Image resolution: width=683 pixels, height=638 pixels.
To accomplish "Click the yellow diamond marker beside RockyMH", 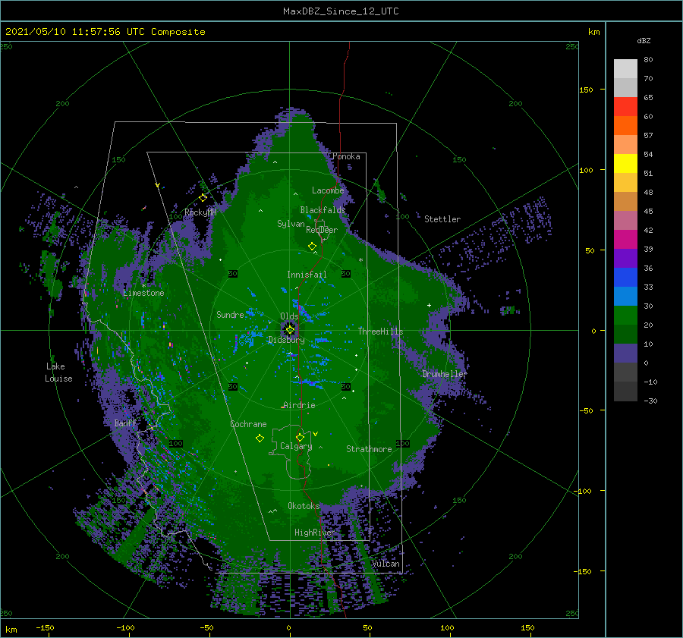I will click(203, 198).
